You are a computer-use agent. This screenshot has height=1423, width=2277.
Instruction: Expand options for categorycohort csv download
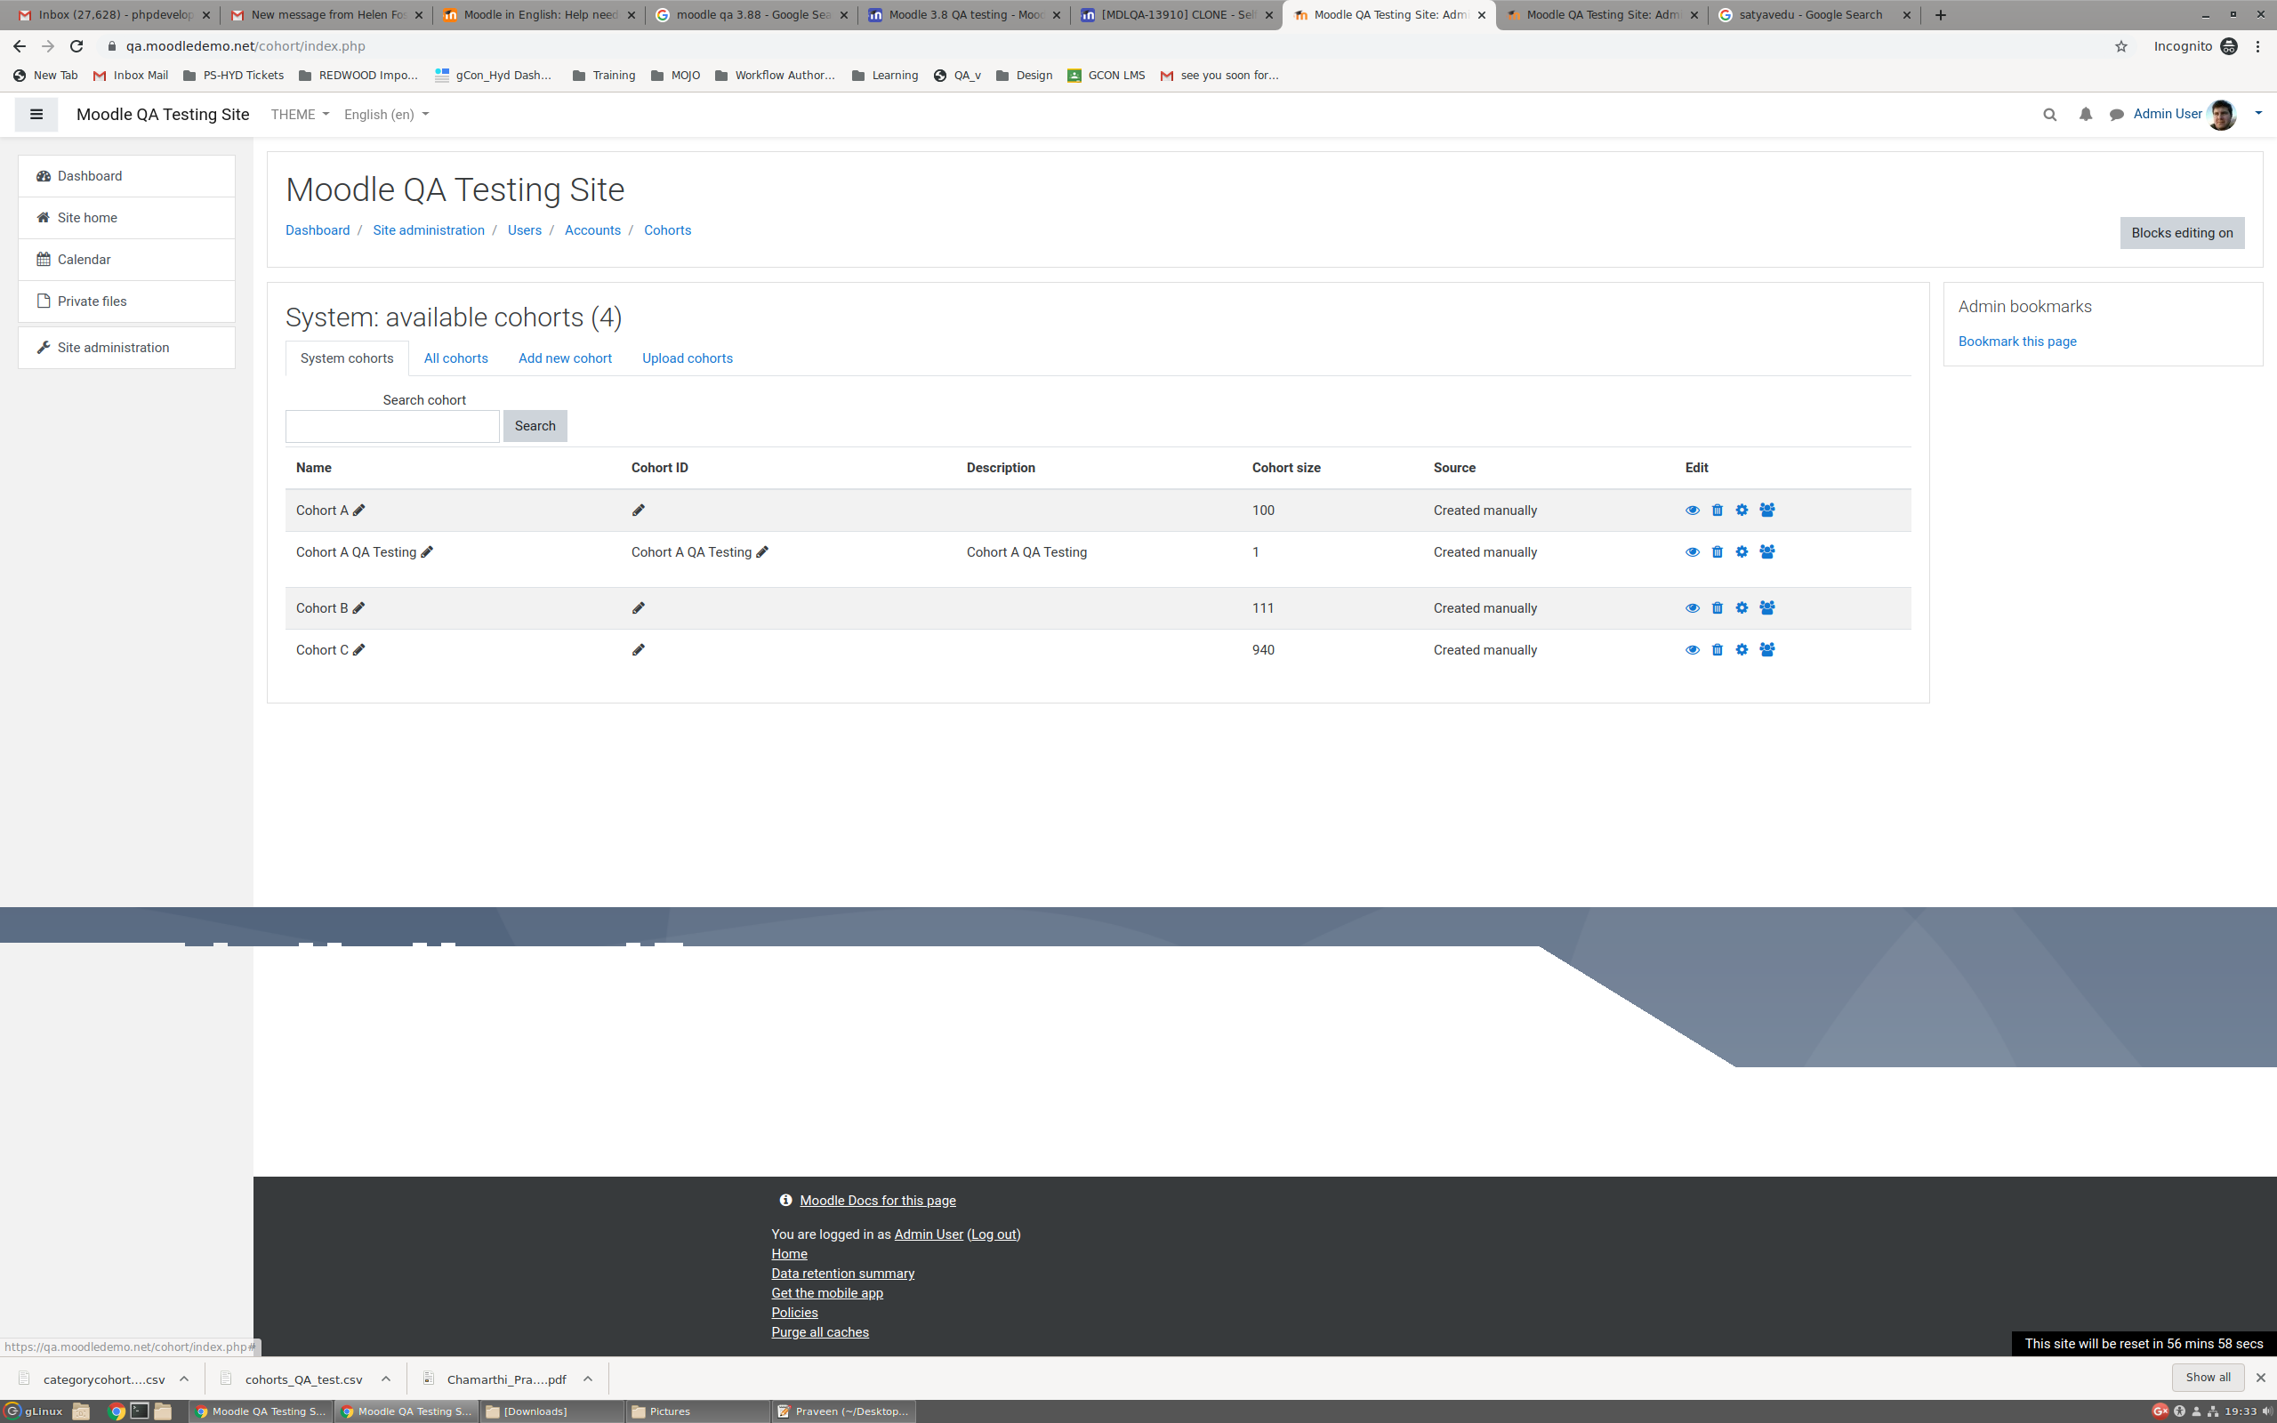click(184, 1379)
